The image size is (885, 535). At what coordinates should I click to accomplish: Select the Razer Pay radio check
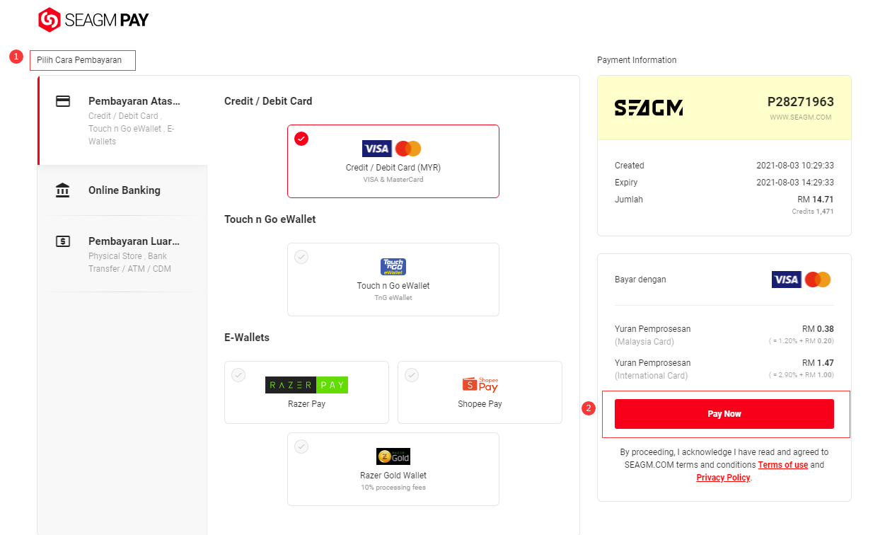coord(238,375)
